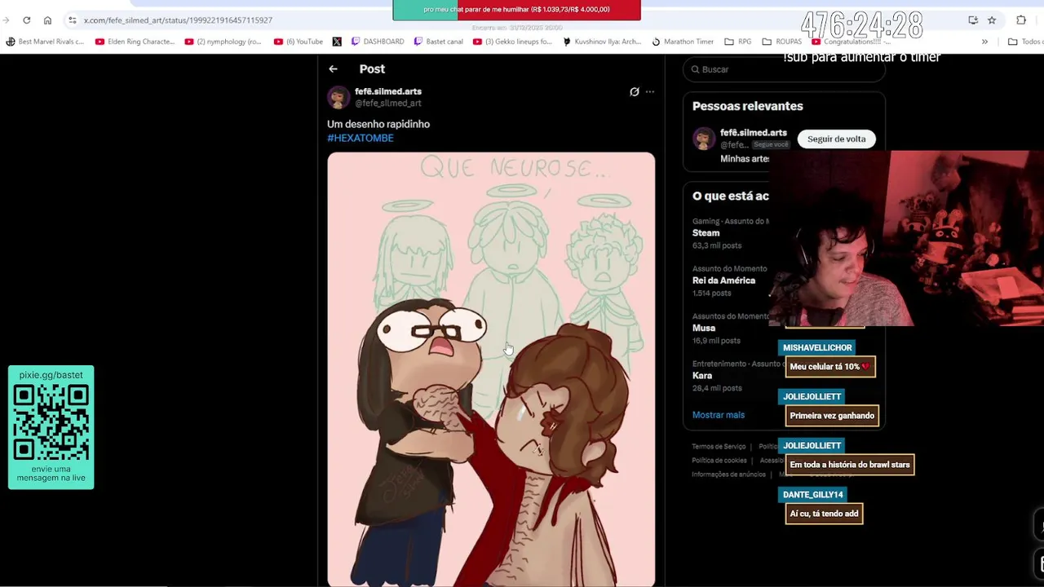
Task: Open the fefê.silmed.arts author avatar
Action: point(338,97)
